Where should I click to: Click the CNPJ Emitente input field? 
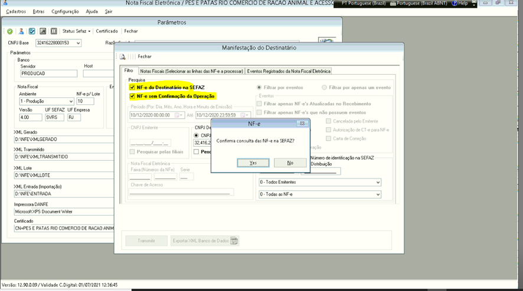click(x=151, y=143)
